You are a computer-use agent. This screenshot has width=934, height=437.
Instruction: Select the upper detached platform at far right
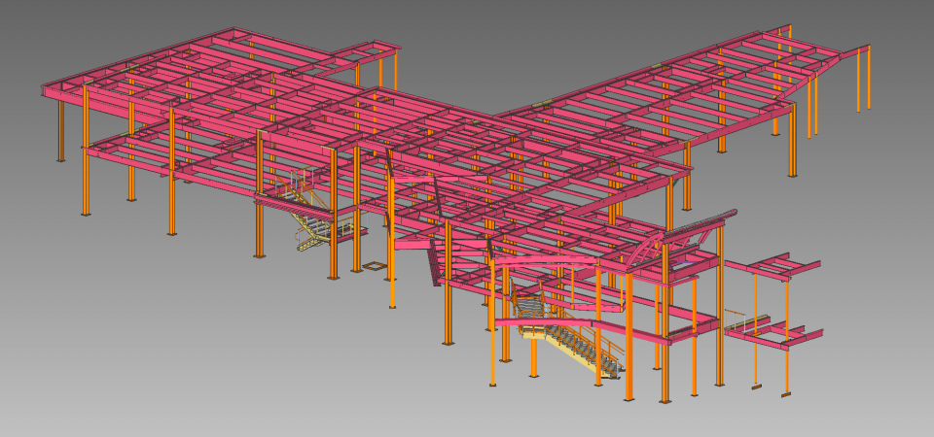tap(773, 264)
